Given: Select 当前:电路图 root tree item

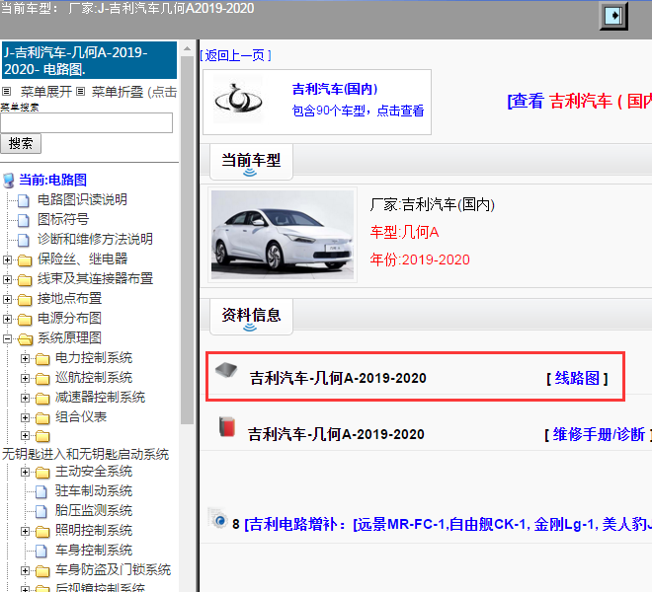Looking at the screenshot, I should 52,180.
